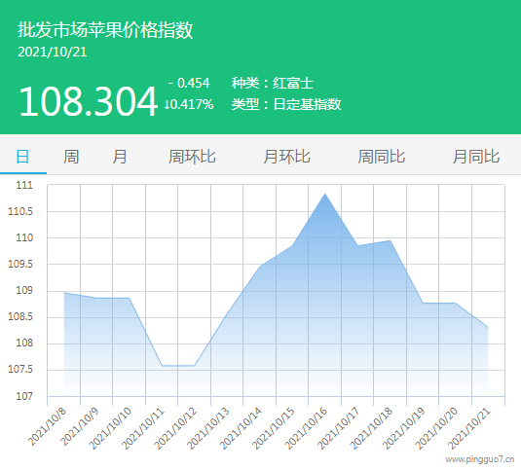Click the 2021/10/14 x-axis date label
This screenshot has height=470, width=521.
tap(241, 428)
